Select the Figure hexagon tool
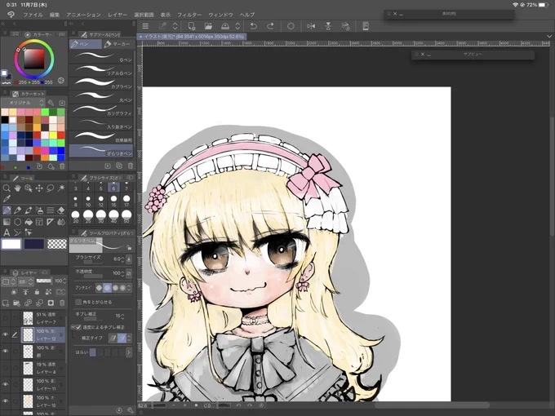The image size is (555, 416). pyautogui.click(x=17, y=222)
